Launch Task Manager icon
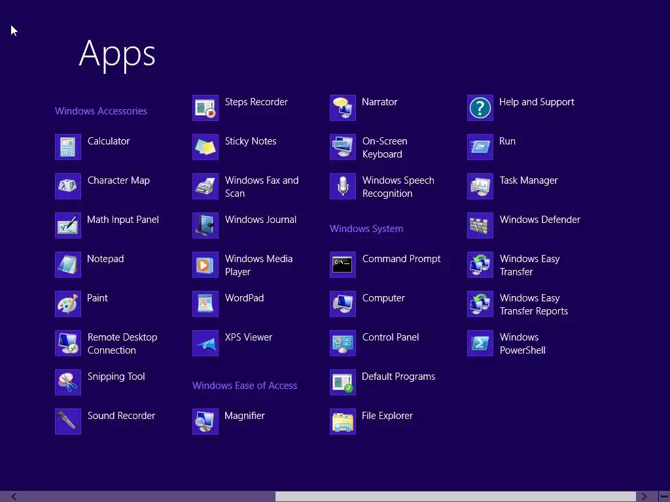670x502 pixels. coord(480,186)
